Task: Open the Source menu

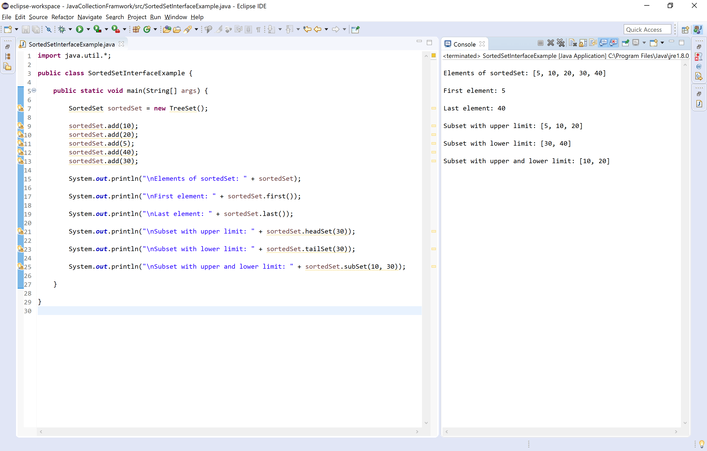Action: [38, 17]
